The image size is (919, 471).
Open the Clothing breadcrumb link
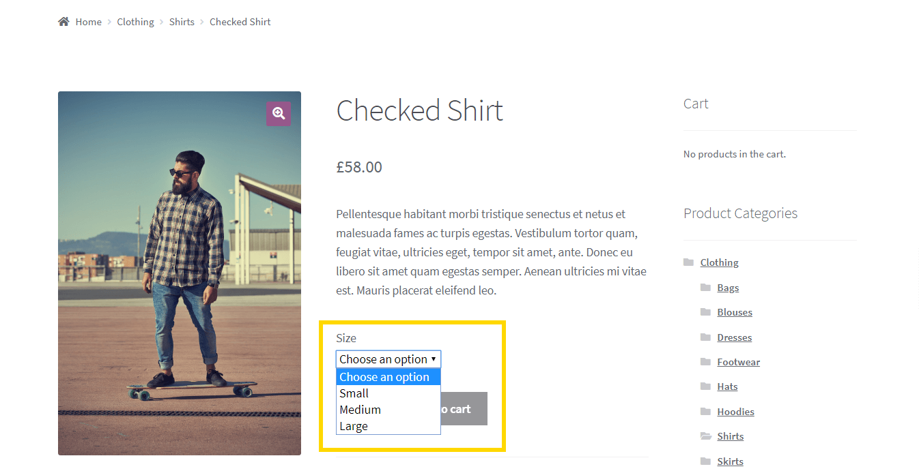point(135,21)
